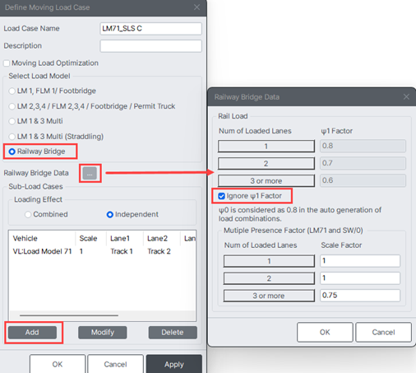This screenshot has width=416, height=373.
Task: Close the Railway Bridge Data dialog
Action: 406,97
